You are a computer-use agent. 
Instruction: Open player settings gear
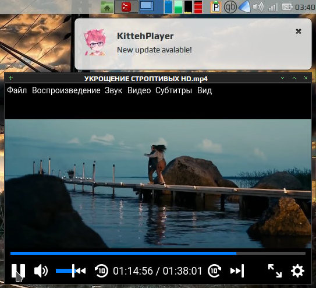tap(297, 271)
